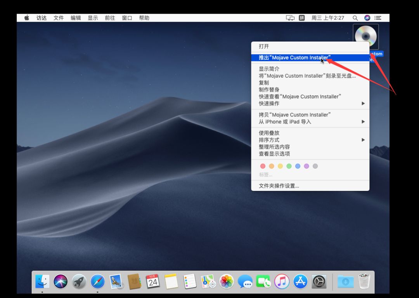Screen dimensions: 419x298
Task: Open the Apple menu
Action: point(27,18)
